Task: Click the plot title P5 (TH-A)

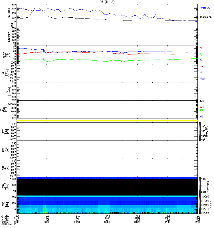Action: click(107, 2)
